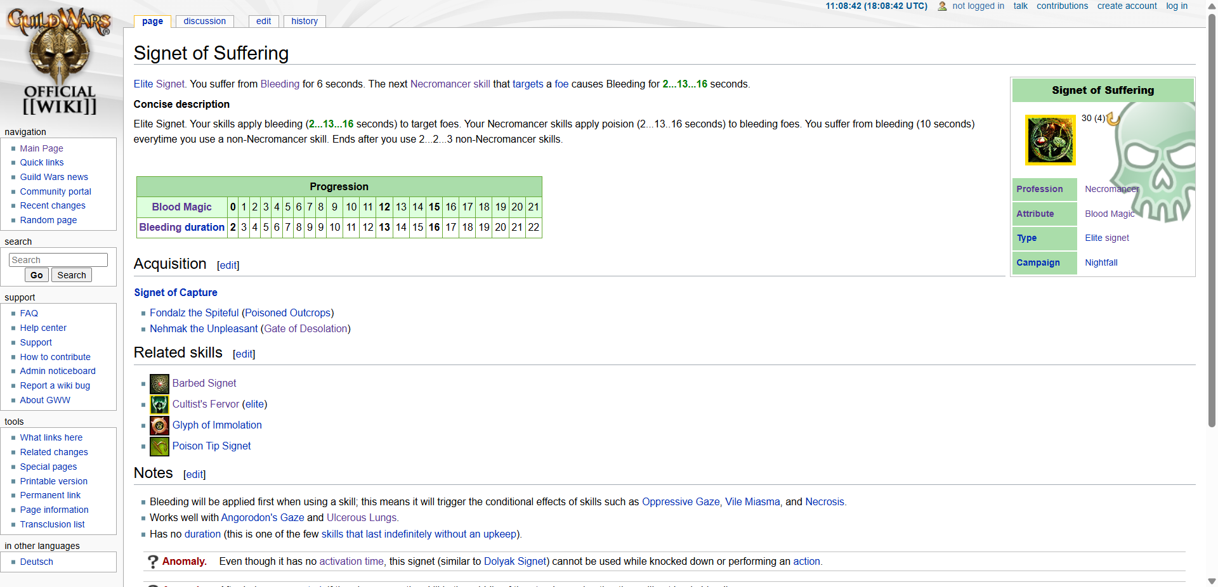Viewport: 1218px width, 587px height.
Task: Click the Barbed Signet skill icon
Action: coord(159,384)
